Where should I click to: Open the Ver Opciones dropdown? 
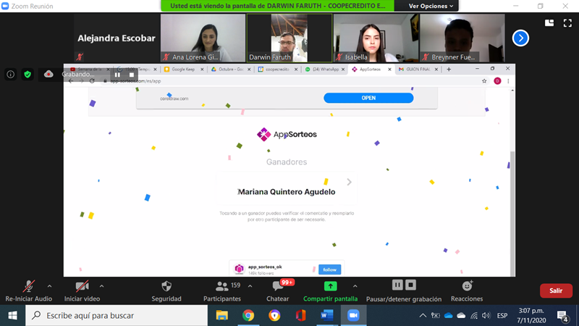pos(431,6)
